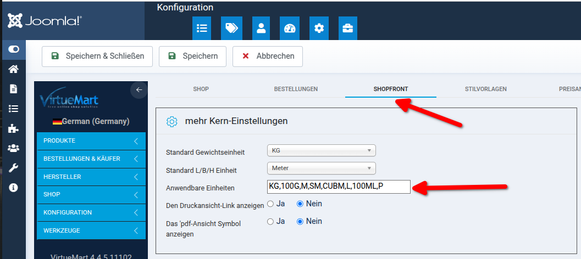
Task: Click the Joomla home icon in sidebar
Action: point(14,69)
